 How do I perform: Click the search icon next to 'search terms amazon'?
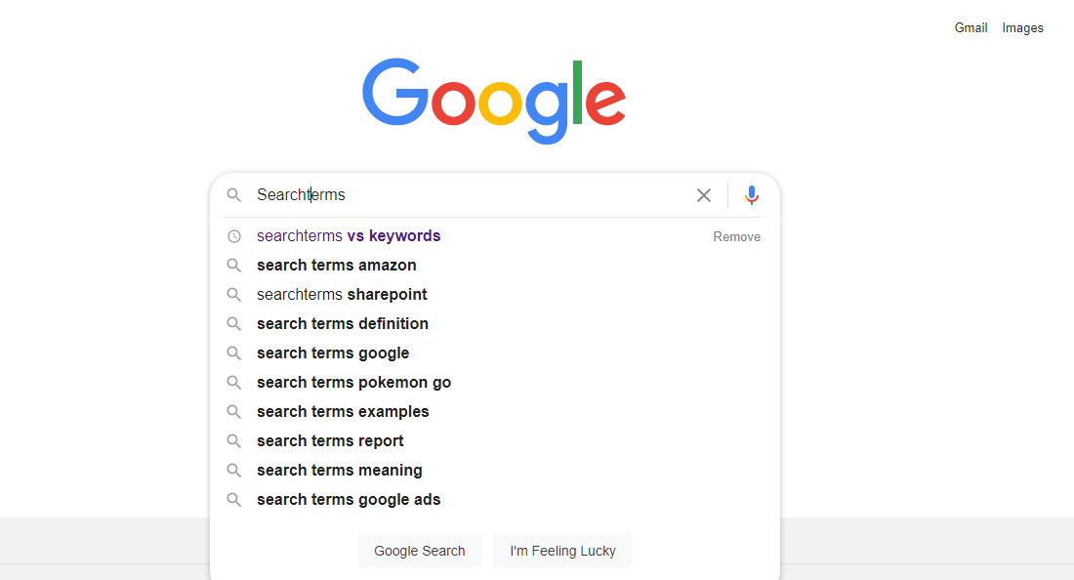coord(234,265)
